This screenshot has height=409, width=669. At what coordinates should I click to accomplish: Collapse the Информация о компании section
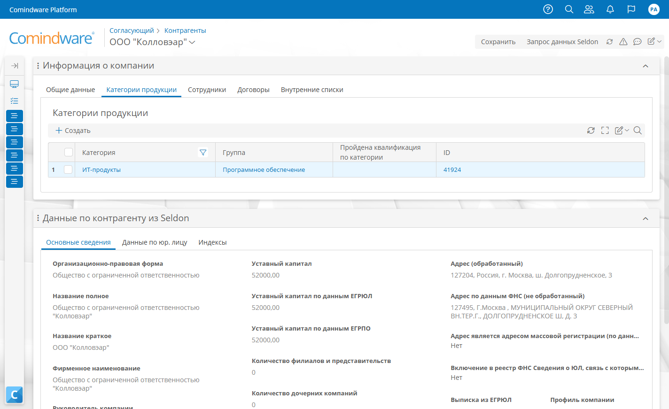click(646, 66)
